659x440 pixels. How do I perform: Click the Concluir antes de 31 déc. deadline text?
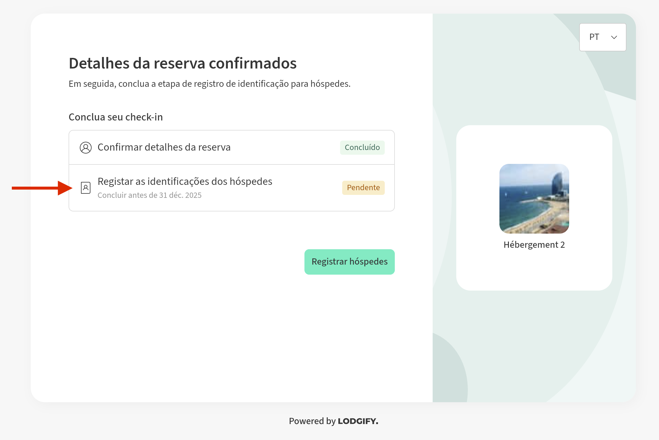point(149,195)
